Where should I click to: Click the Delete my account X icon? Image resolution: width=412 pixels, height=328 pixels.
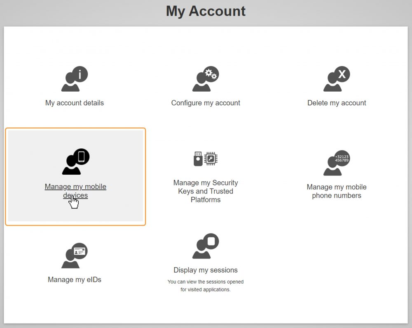point(337,79)
